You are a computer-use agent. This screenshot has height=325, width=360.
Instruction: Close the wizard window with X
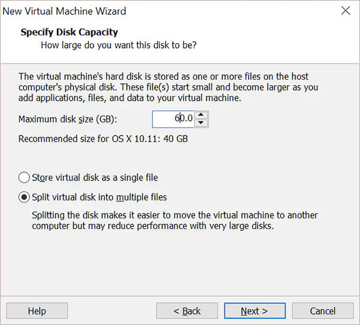pos(346,11)
